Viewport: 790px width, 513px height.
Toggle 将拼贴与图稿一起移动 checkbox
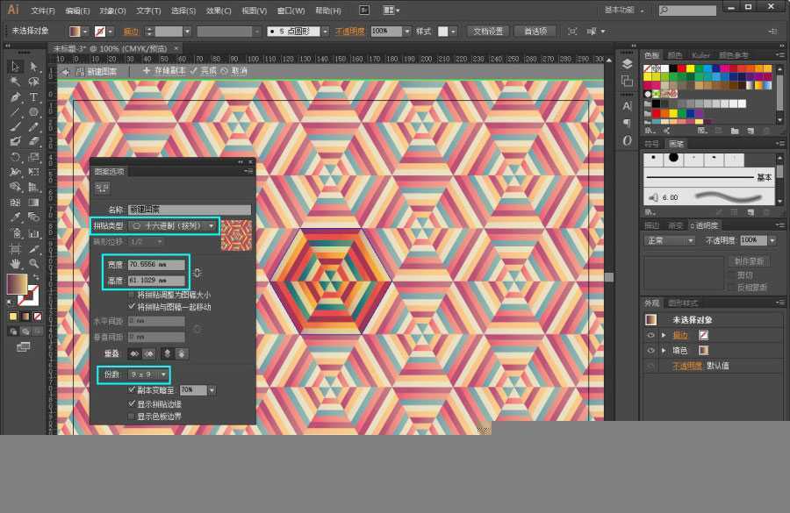[133, 307]
